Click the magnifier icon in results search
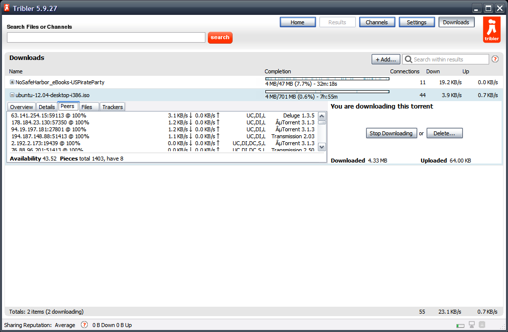Viewport: 508px width, 332px height. (409, 59)
